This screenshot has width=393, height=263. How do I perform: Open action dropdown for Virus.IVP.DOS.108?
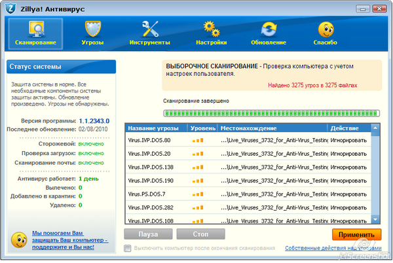(348, 221)
